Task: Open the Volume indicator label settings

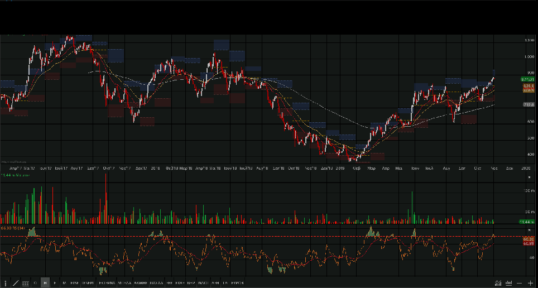Action: [x=16, y=175]
